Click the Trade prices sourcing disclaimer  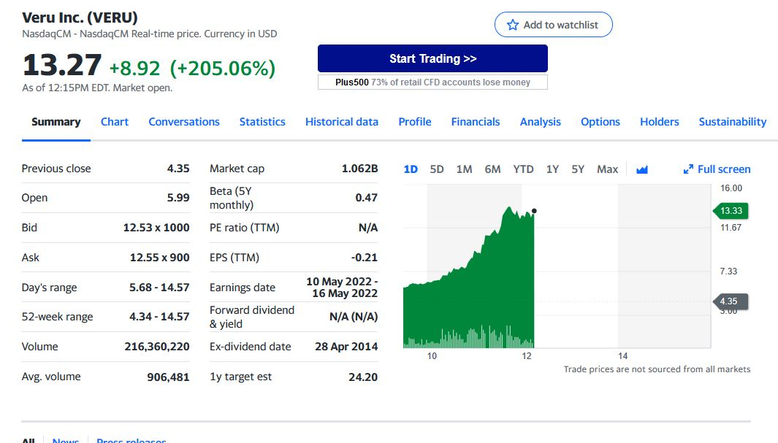[657, 369]
